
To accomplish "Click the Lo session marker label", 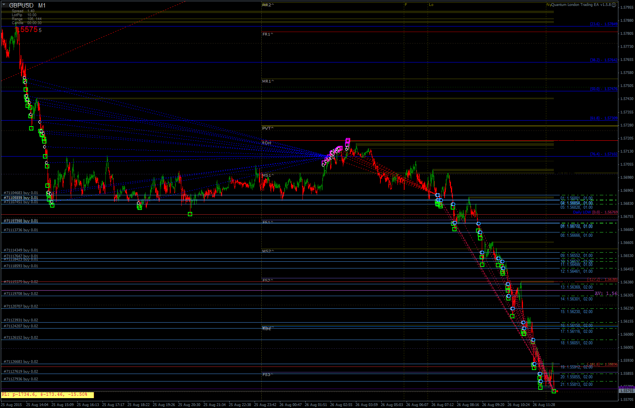I will click(431, 5).
